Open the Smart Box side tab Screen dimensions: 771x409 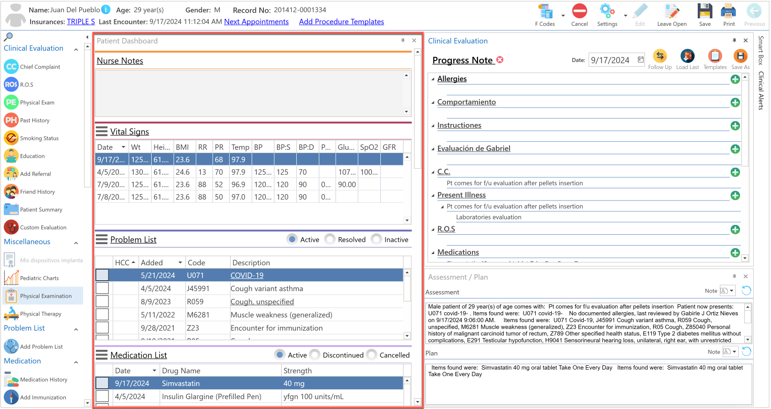pyautogui.click(x=761, y=50)
